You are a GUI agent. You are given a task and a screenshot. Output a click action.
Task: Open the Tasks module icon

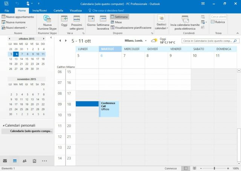34,161
